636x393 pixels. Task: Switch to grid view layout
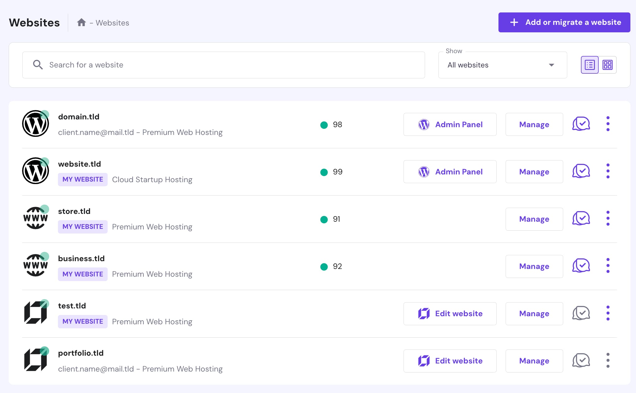coord(608,65)
